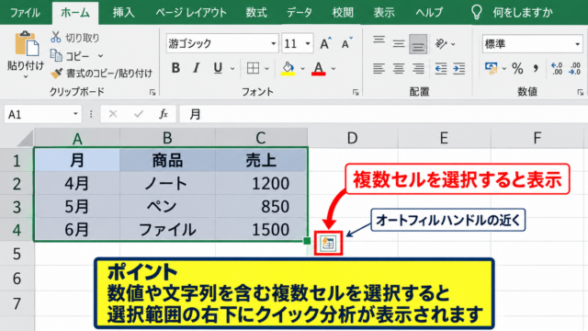Select bottom vertical alignment
588x331 pixels.
pyautogui.click(x=418, y=44)
